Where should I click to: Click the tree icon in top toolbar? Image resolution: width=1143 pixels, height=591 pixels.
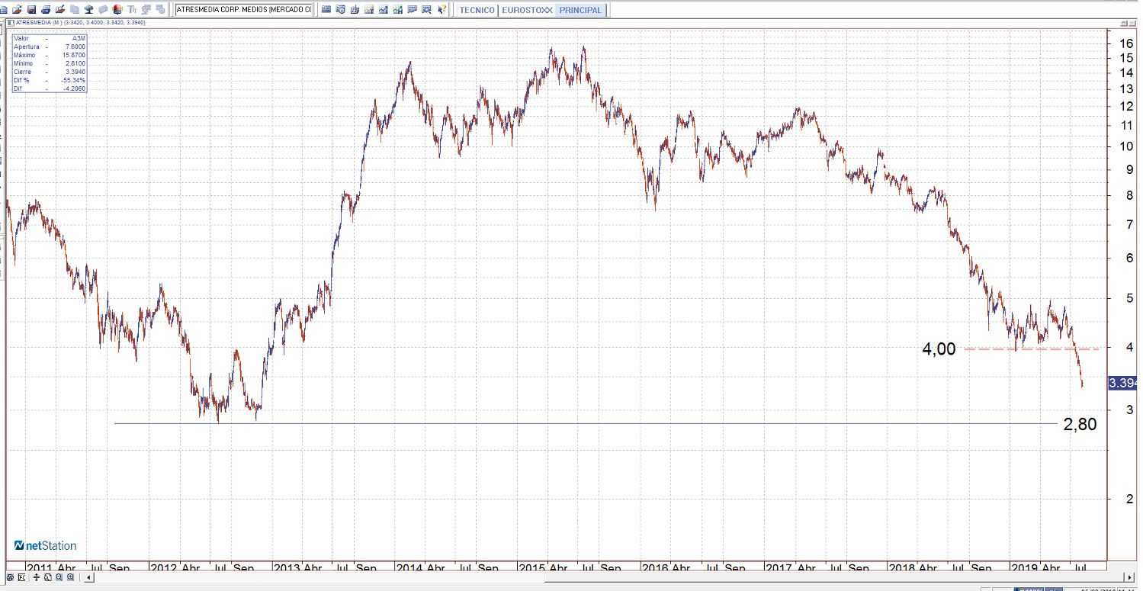point(88,10)
